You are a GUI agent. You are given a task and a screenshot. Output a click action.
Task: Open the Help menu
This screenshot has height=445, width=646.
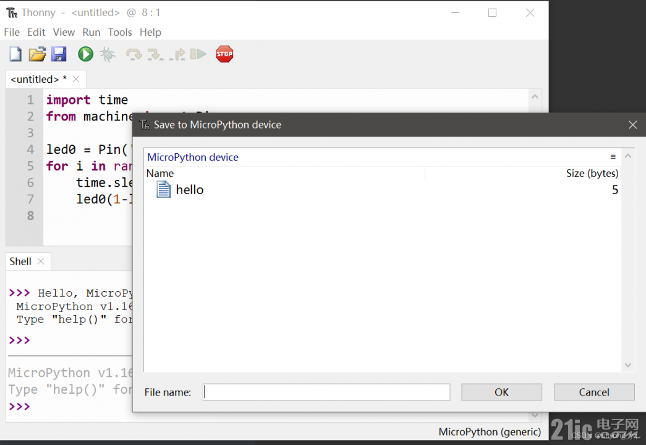pos(150,32)
